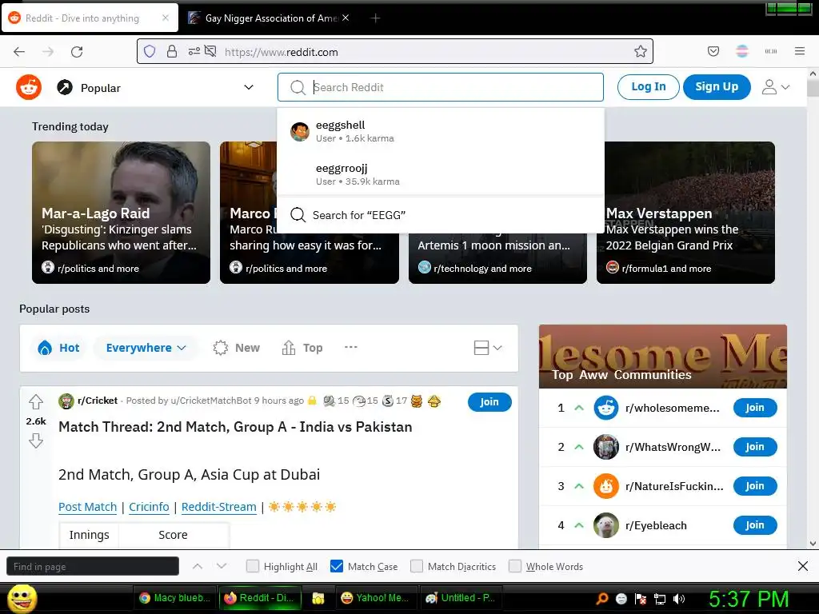Open the Everywhere location dropdown
819x614 pixels.
click(146, 348)
